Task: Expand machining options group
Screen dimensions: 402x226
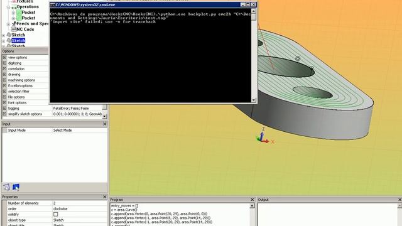Action: coord(4,80)
